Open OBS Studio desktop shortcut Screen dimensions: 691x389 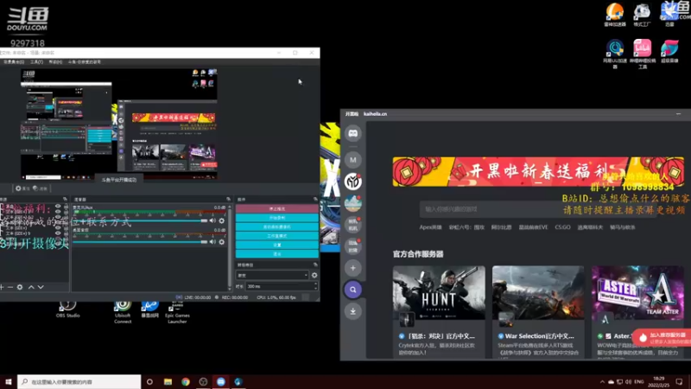pyautogui.click(x=68, y=309)
